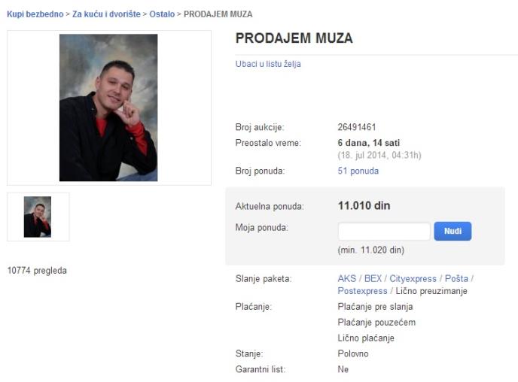
Task: Open the Postexpress shipping link
Action: 362,291
